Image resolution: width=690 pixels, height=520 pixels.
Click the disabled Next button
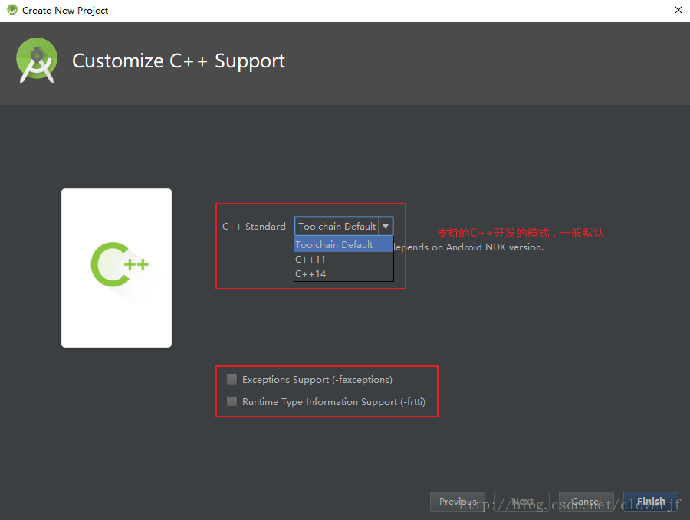point(522,502)
